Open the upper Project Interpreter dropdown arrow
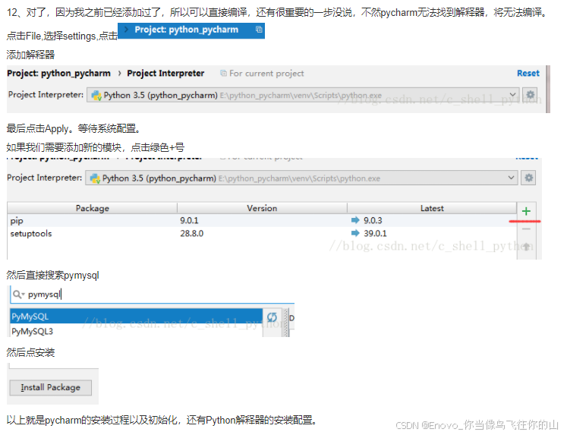This screenshot has height=435, width=567. [512, 95]
